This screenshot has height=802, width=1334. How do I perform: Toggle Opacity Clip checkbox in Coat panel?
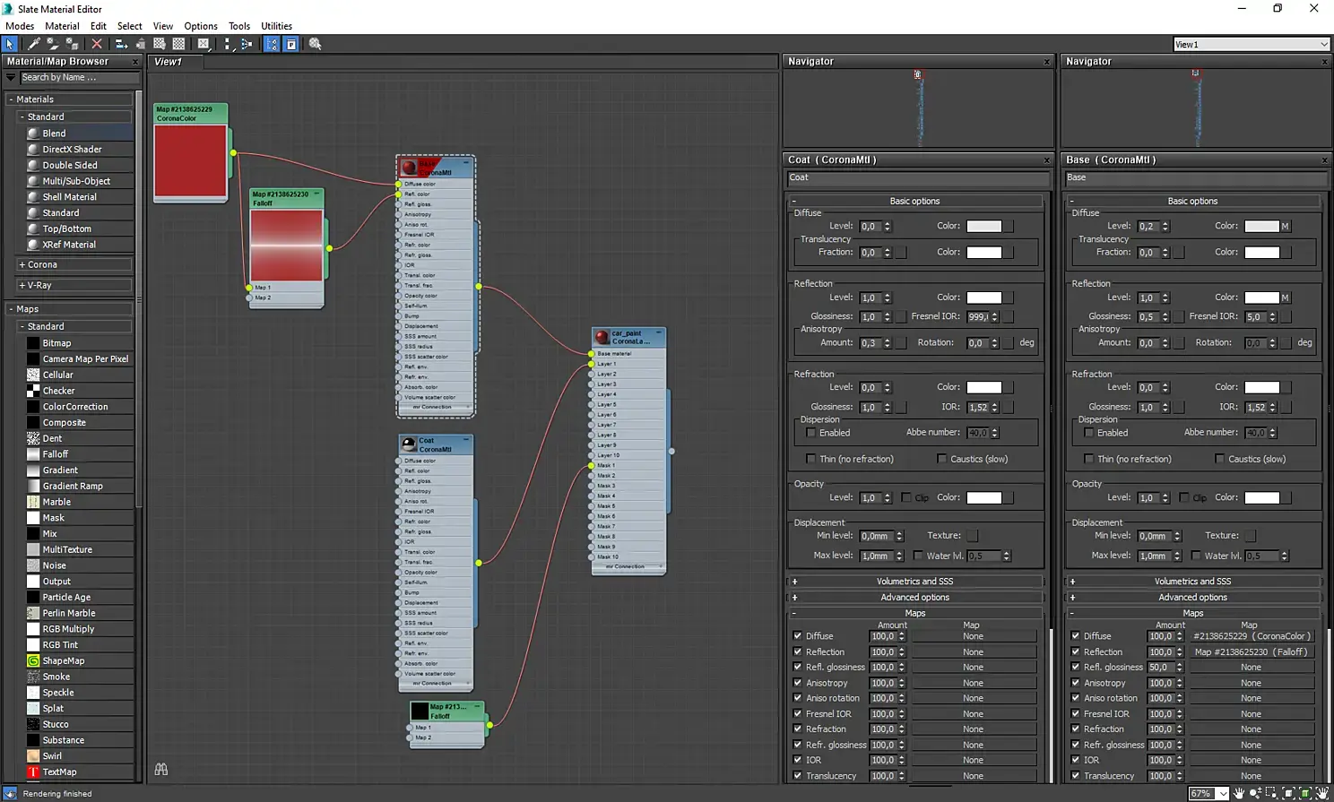click(906, 497)
